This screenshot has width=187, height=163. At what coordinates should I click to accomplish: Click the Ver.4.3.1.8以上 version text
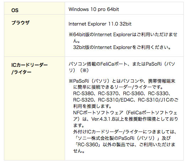110,119
